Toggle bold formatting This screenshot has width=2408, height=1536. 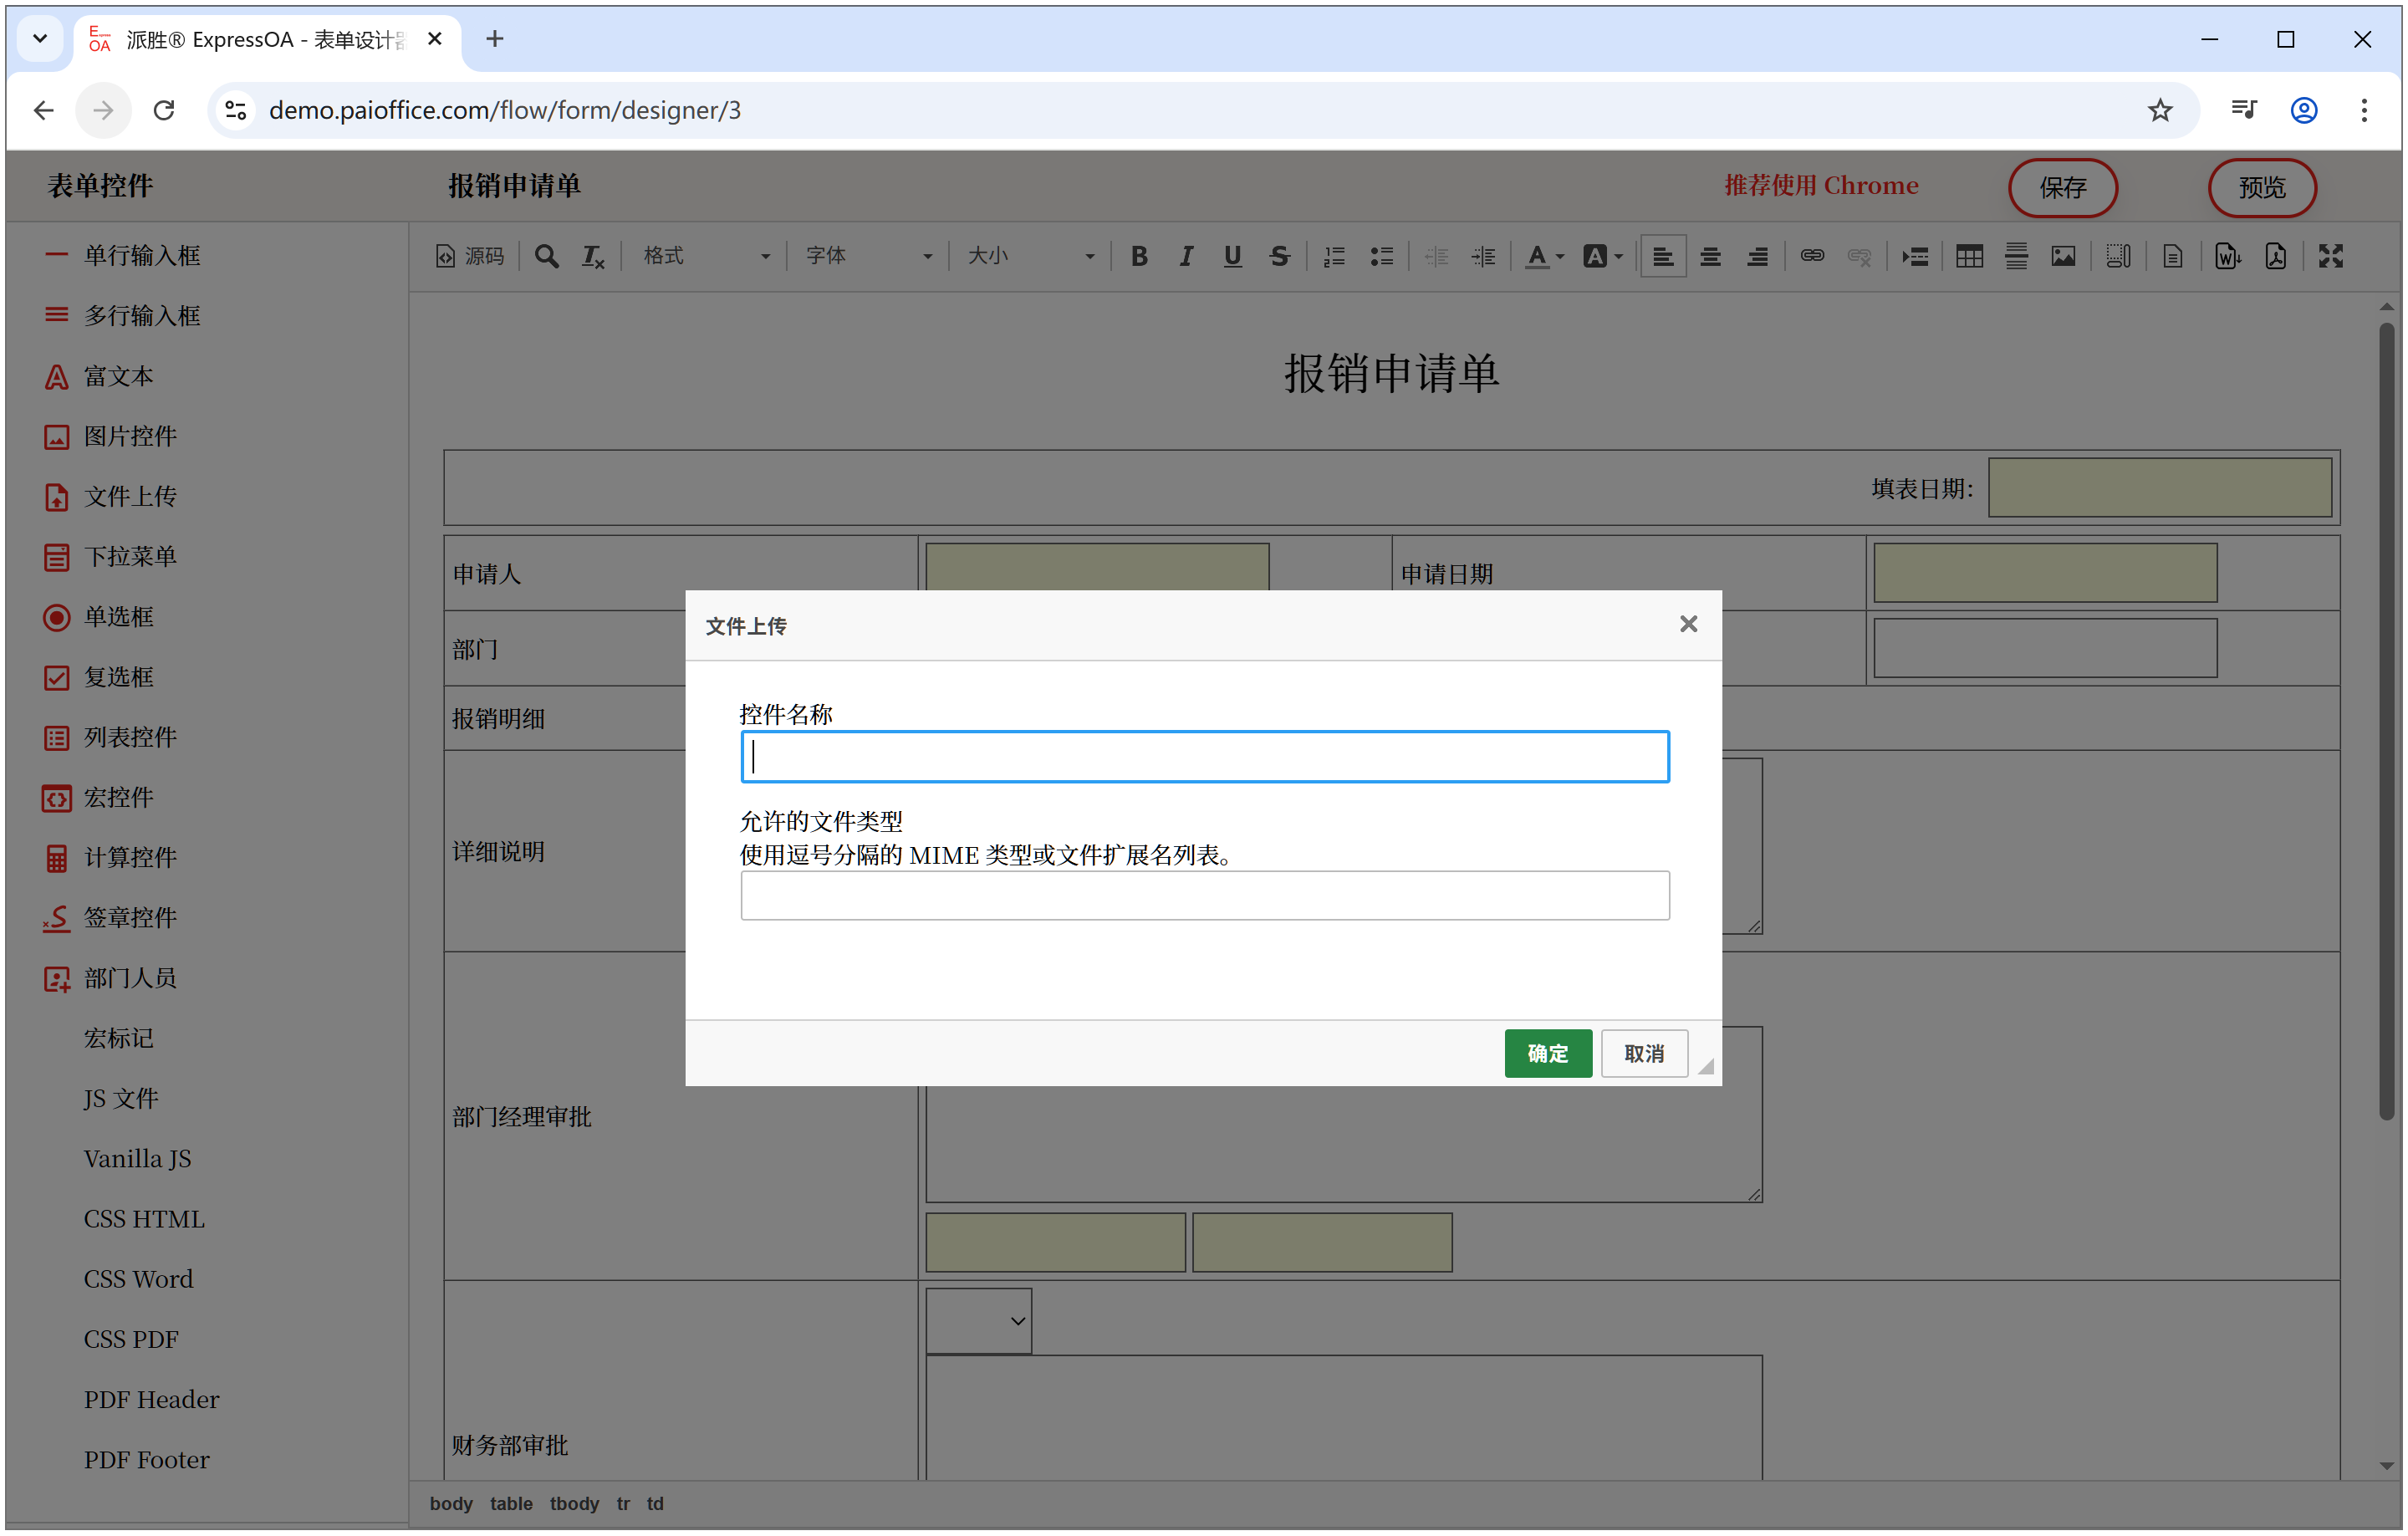click(x=1139, y=256)
